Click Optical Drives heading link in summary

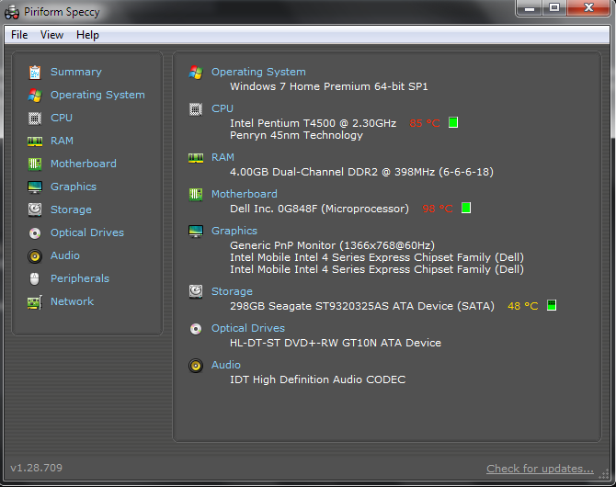click(248, 328)
